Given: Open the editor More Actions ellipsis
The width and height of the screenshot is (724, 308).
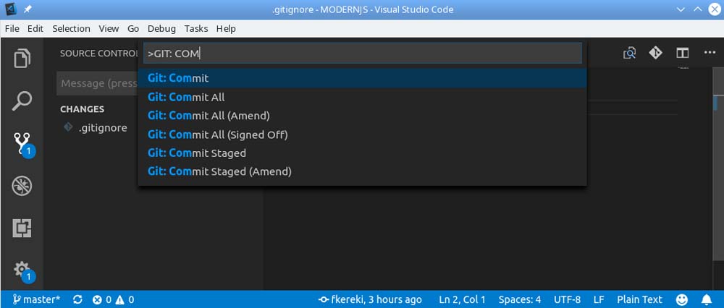Looking at the screenshot, I should pyautogui.click(x=709, y=53).
